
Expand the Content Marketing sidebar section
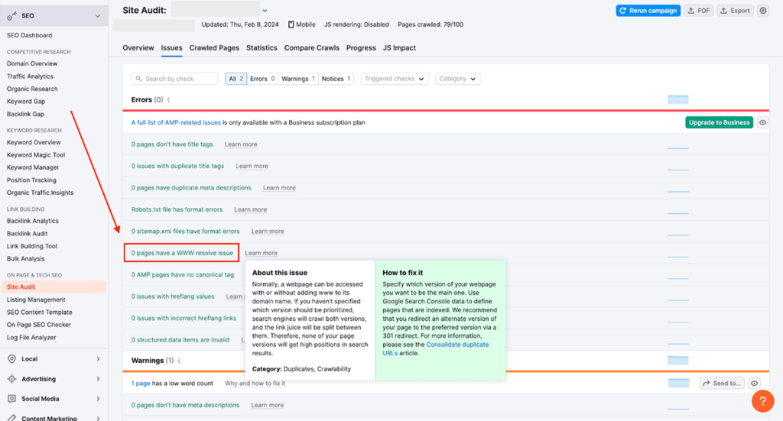click(x=98, y=418)
